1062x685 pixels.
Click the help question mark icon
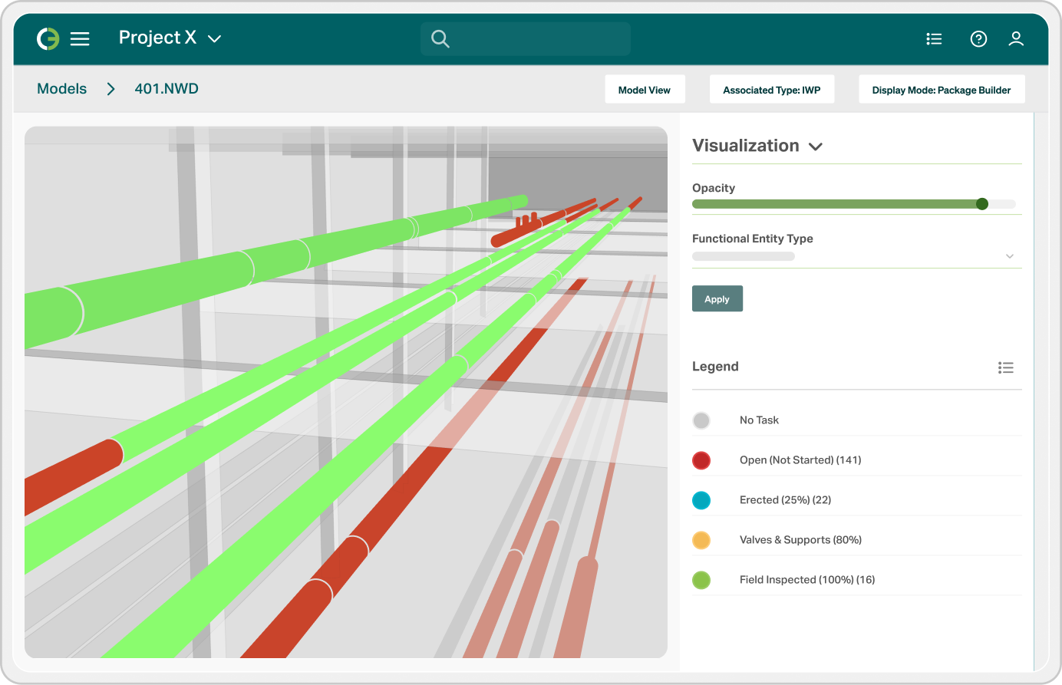point(978,38)
